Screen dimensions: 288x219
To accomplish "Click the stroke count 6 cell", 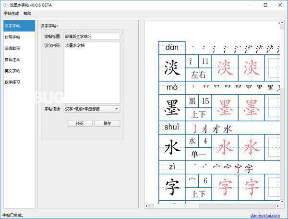I will (205, 180).
